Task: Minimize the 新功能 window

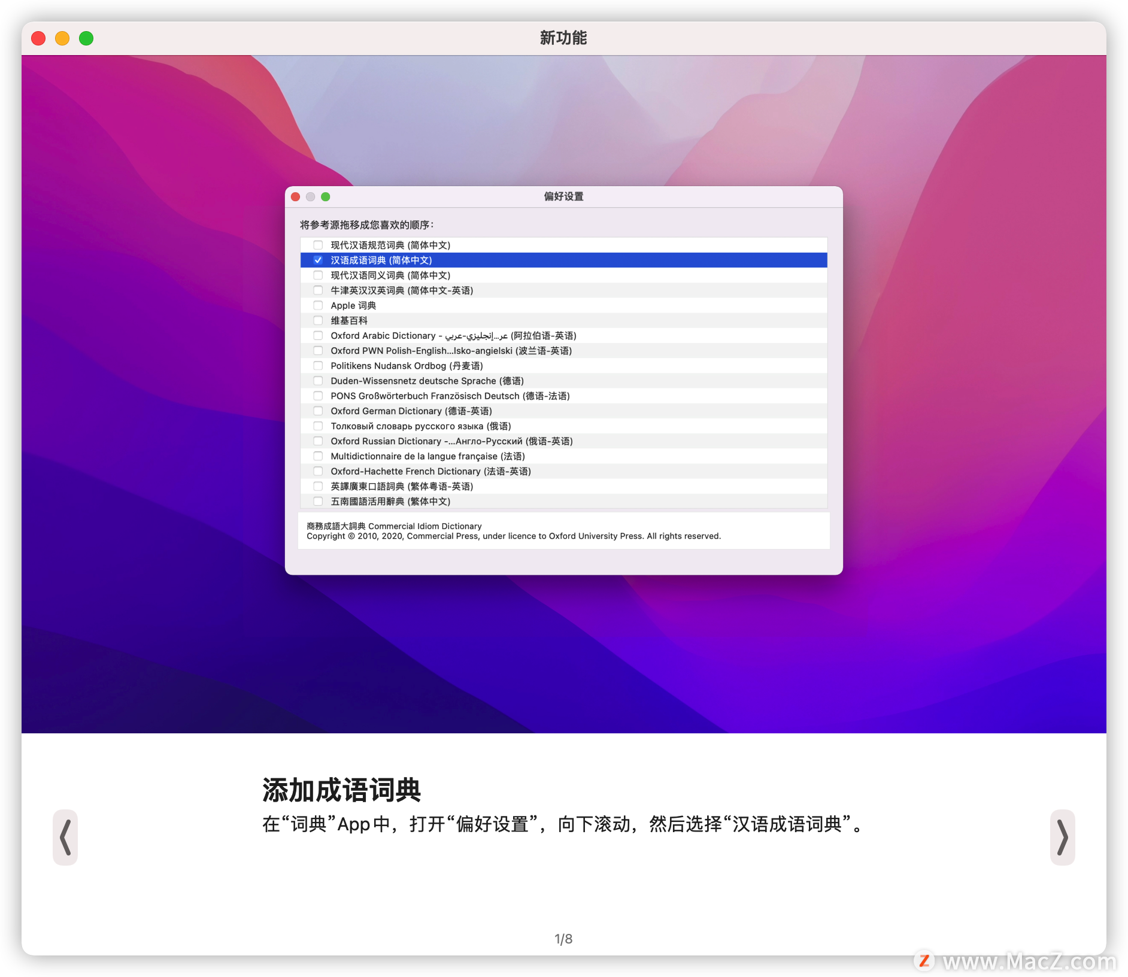Action: (x=62, y=38)
